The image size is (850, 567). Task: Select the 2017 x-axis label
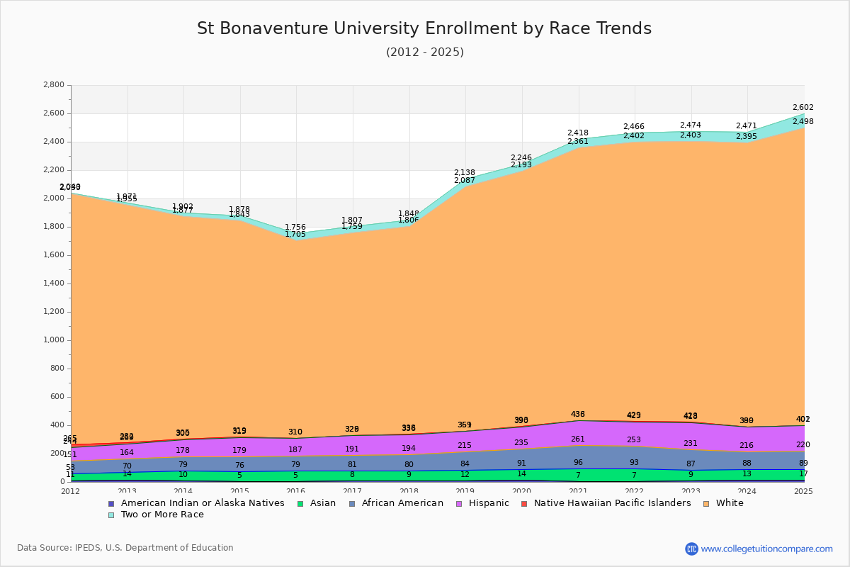353,491
